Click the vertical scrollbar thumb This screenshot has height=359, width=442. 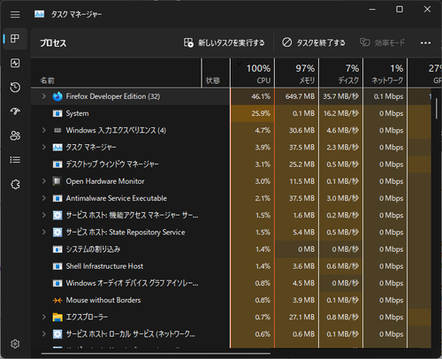pos(436,109)
